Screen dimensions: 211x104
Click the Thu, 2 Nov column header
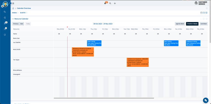coord(94,29)
